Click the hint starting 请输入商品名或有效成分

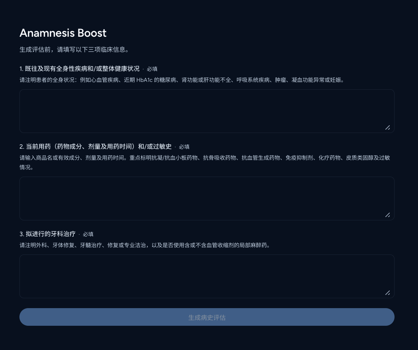click(x=205, y=163)
